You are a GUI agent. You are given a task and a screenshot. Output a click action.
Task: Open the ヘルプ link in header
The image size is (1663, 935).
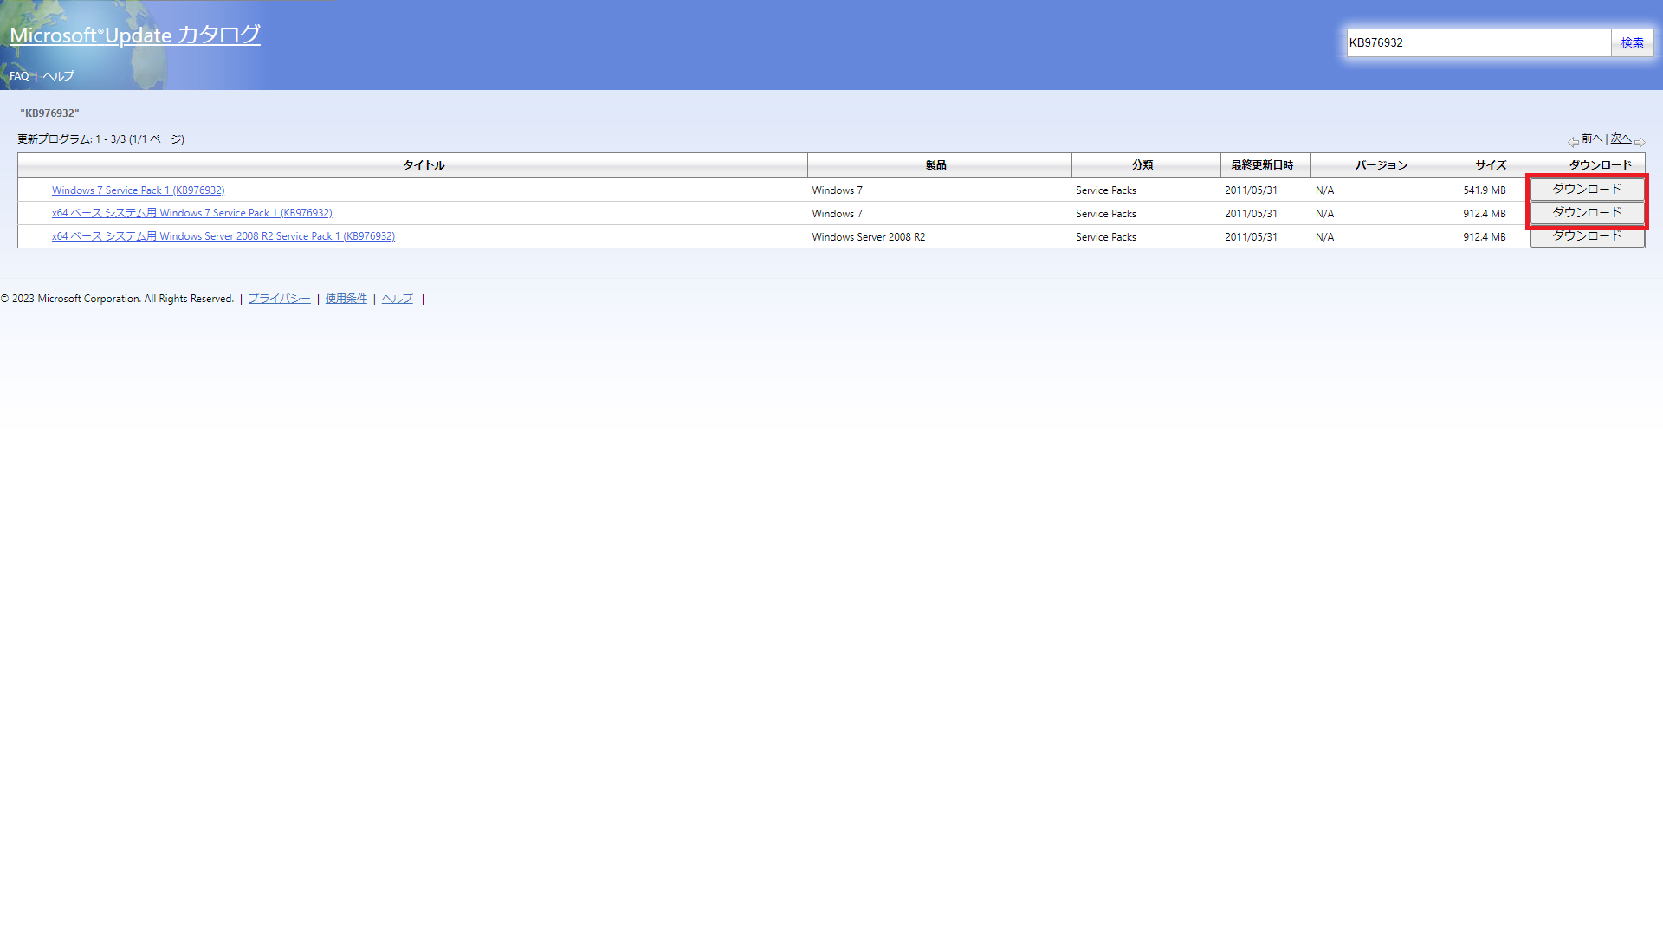coord(59,76)
